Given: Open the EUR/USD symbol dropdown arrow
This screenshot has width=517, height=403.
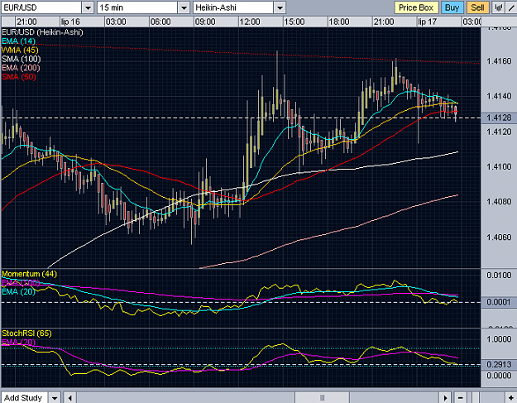Looking at the screenshot, I should [88, 7].
